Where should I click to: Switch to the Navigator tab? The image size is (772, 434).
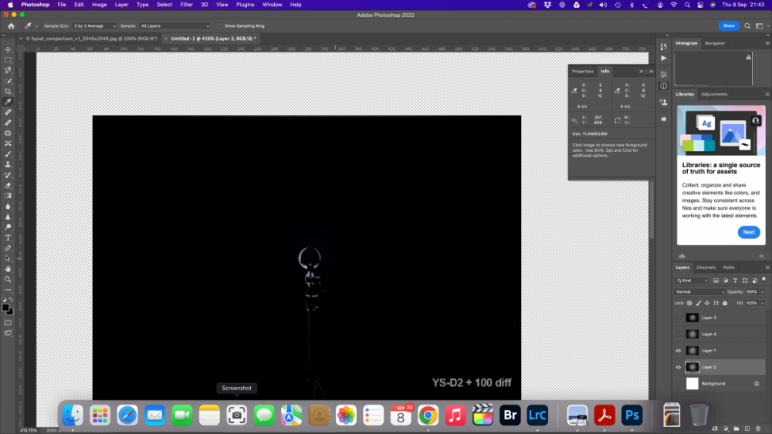714,43
